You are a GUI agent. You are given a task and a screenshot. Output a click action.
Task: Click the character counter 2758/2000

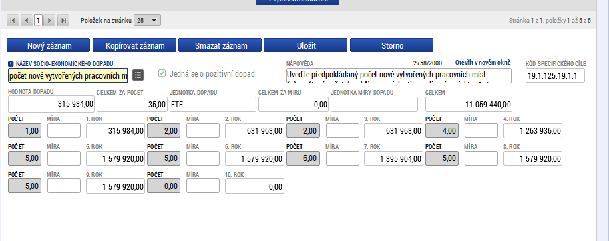point(427,63)
